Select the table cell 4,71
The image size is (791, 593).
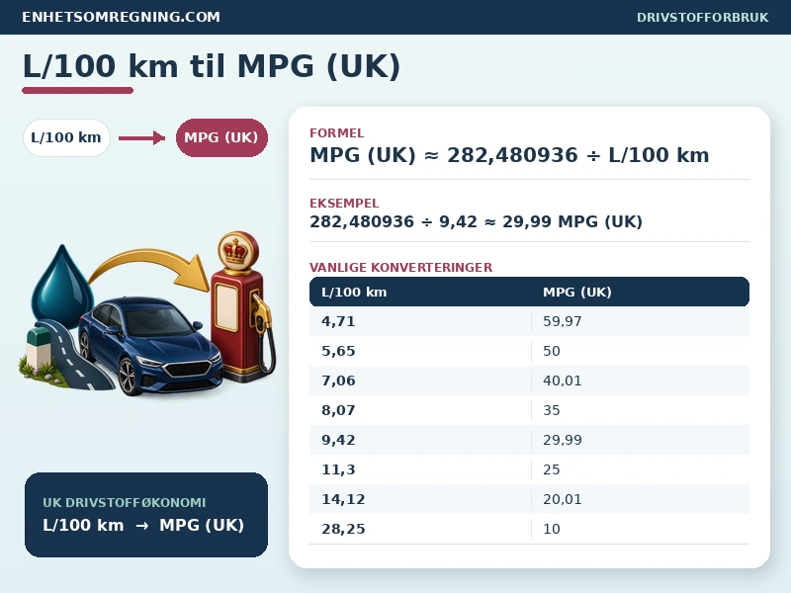tap(338, 321)
